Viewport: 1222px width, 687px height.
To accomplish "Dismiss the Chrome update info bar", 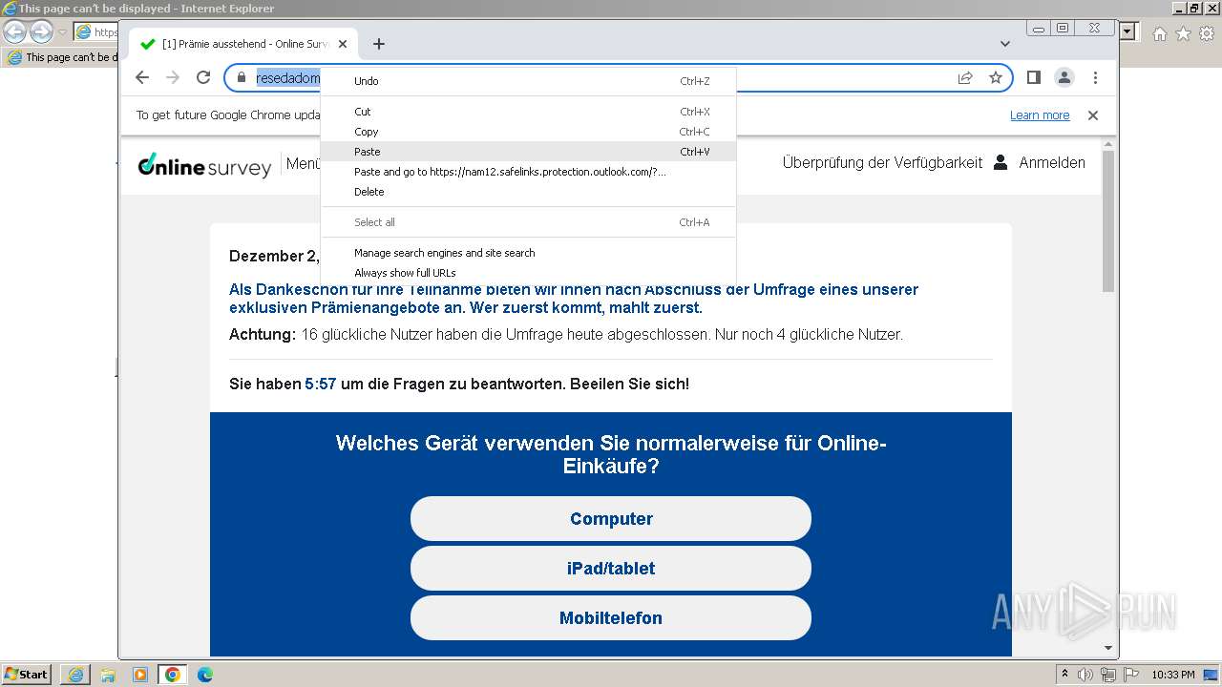I will 1093,115.
